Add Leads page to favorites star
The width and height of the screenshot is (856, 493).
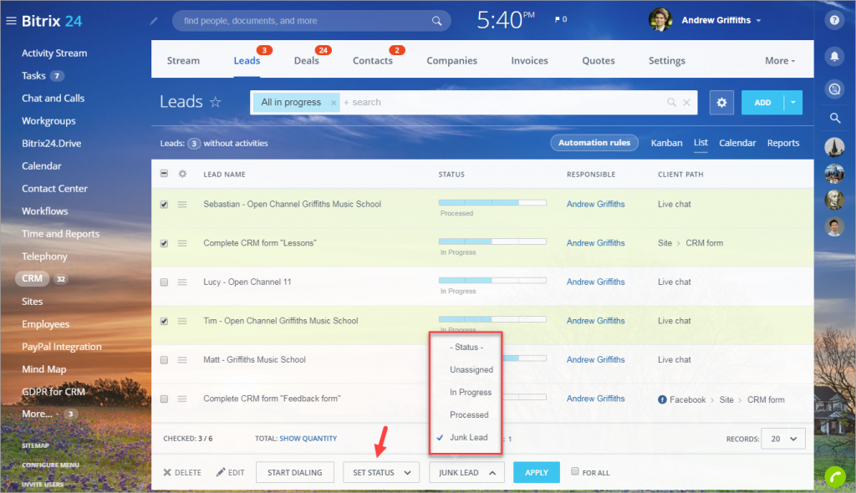216,102
